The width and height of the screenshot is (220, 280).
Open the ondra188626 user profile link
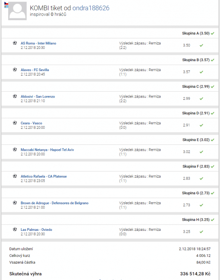pyautogui.click(x=91, y=8)
